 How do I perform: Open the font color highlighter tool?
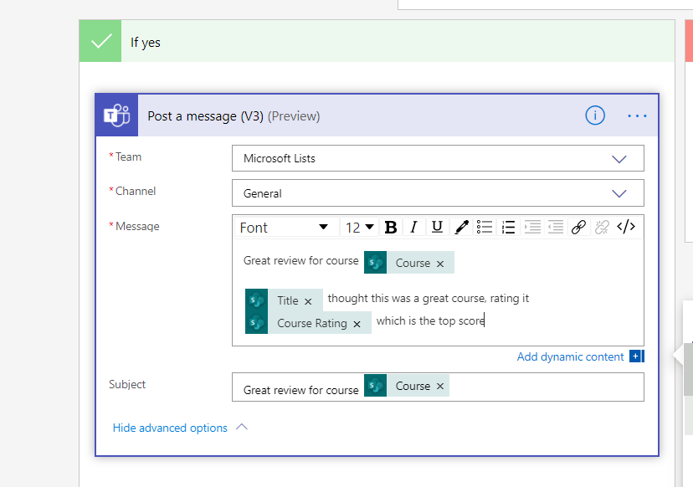[x=461, y=227]
